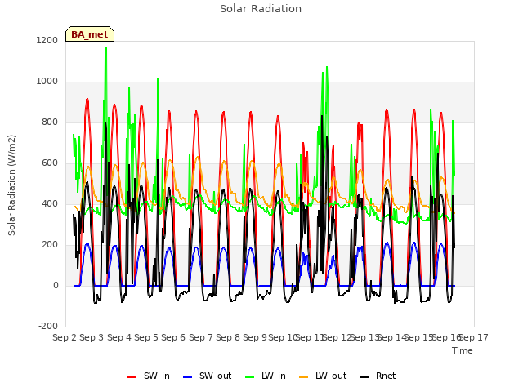
Task: Click the 400 y-axis tick label
Action: 50,203
